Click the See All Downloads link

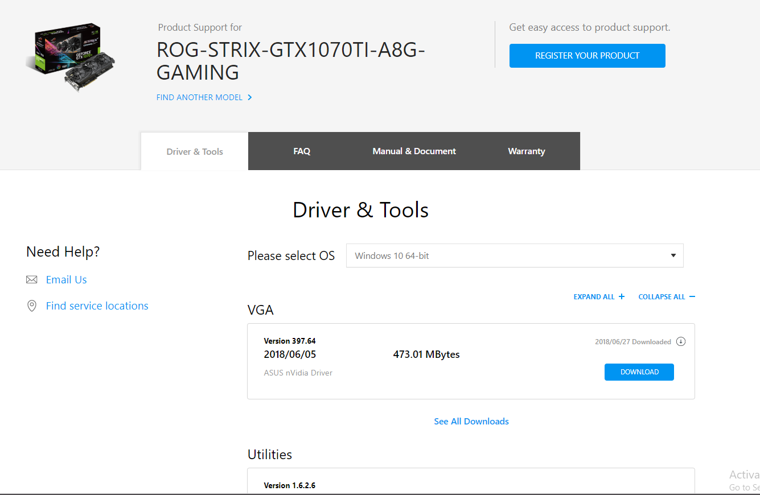(x=471, y=422)
